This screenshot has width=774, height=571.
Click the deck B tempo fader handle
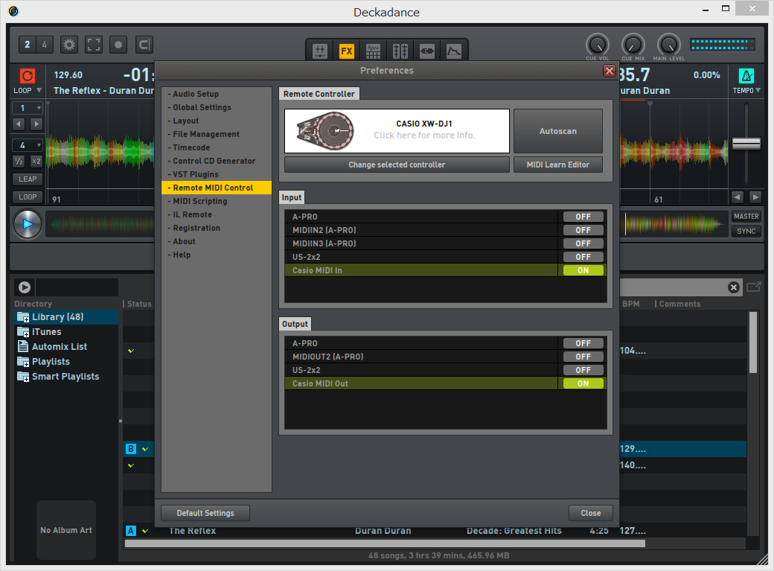pyautogui.click(x=746, y=144)
